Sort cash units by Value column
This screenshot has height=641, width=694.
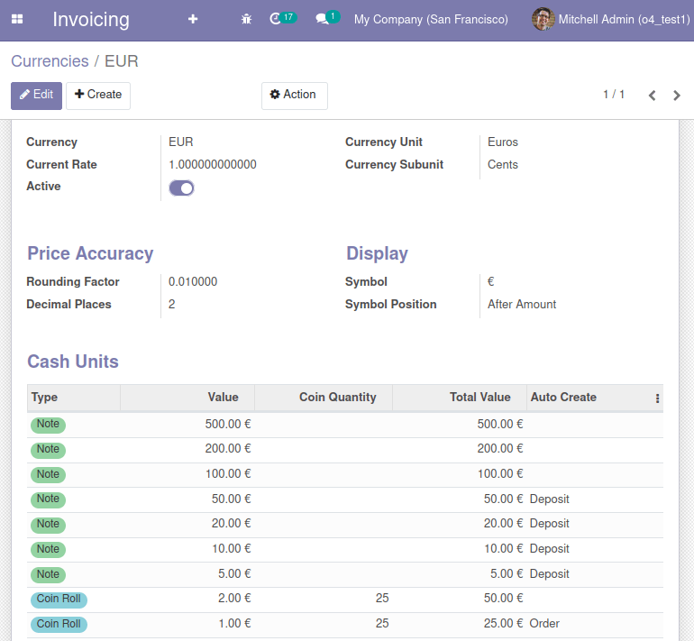(x=223, y=398)
